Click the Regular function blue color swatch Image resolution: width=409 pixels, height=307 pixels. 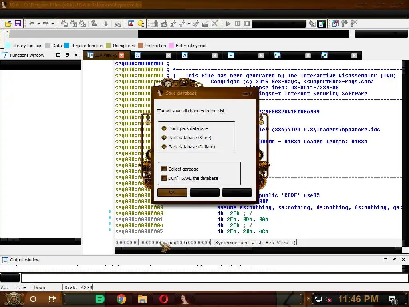(67, 46)
